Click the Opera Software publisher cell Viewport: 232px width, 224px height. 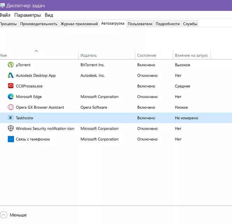point(94,107)
